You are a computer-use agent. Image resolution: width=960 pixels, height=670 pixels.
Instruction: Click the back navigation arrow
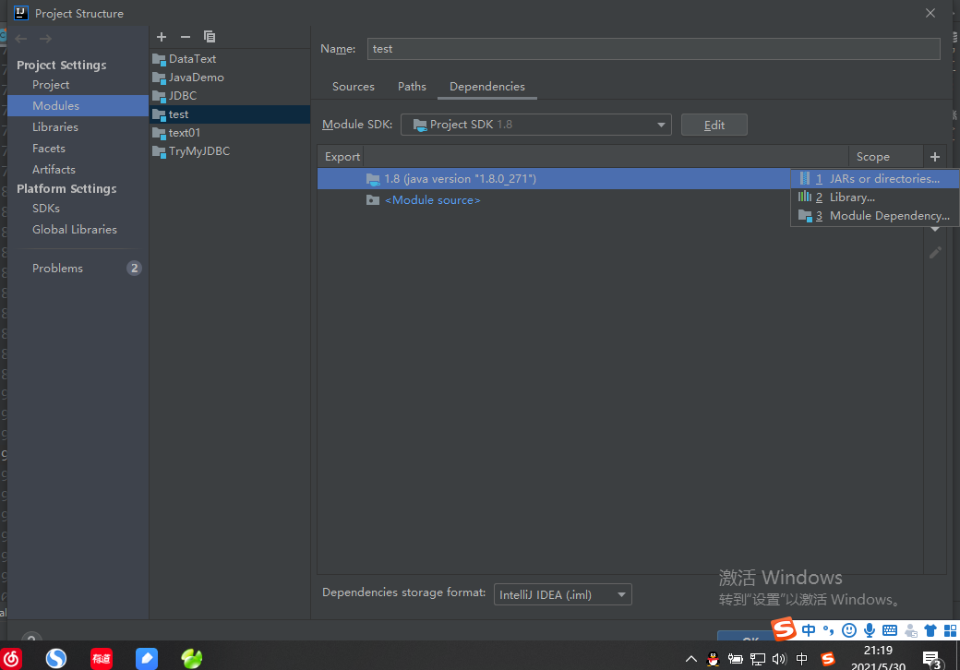(x=21, y=39)
